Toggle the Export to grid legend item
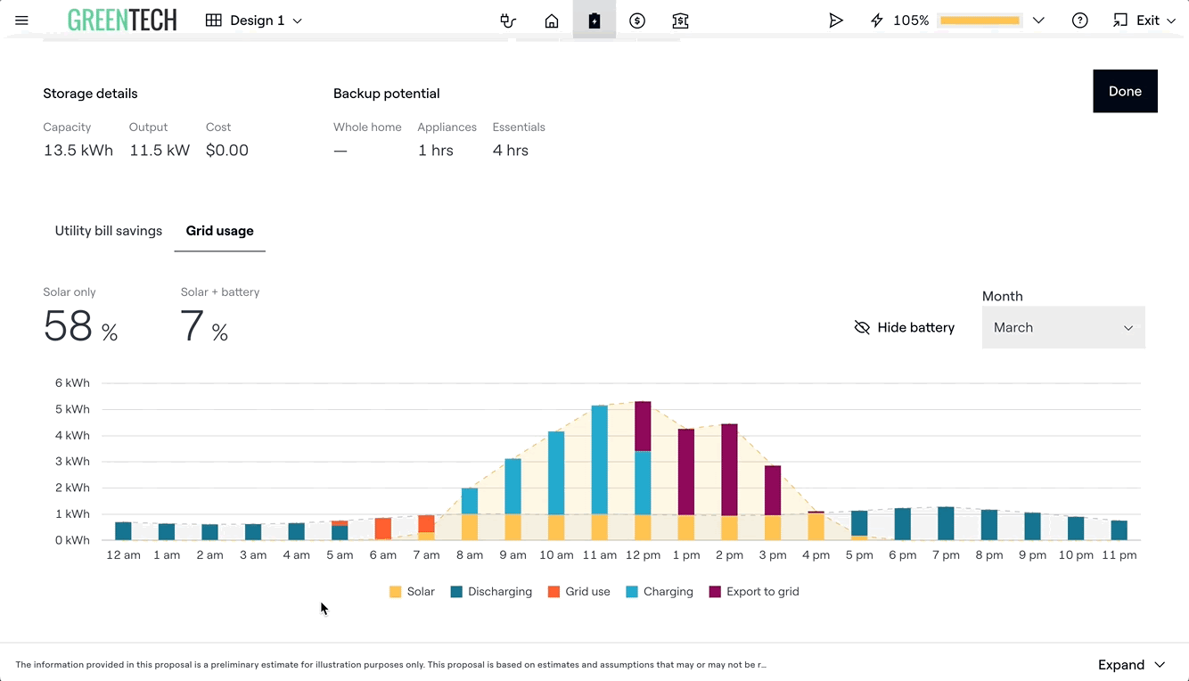 tap(754, 592)
